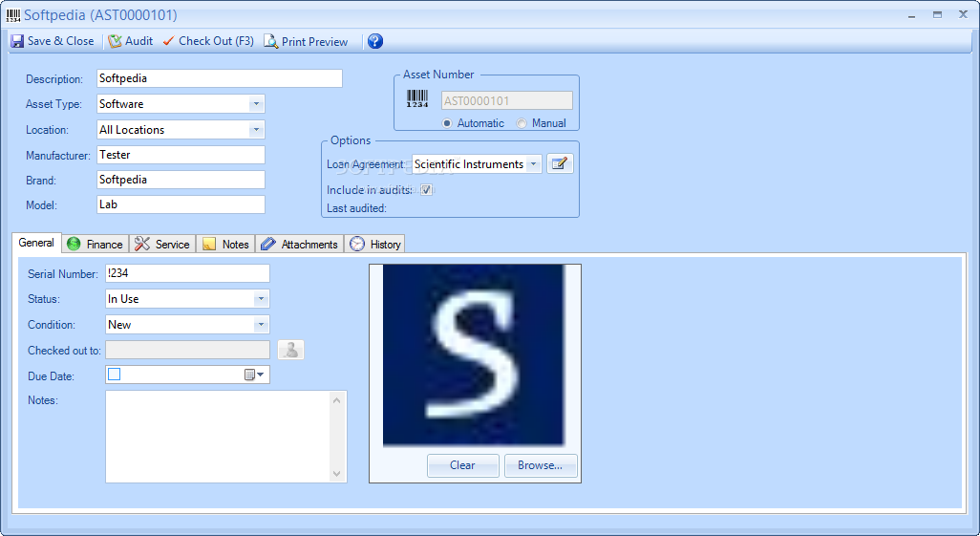Viewport: 980px width, 536px height.
Task: Tick the Due Date checkbox
Action: [115, 374]
